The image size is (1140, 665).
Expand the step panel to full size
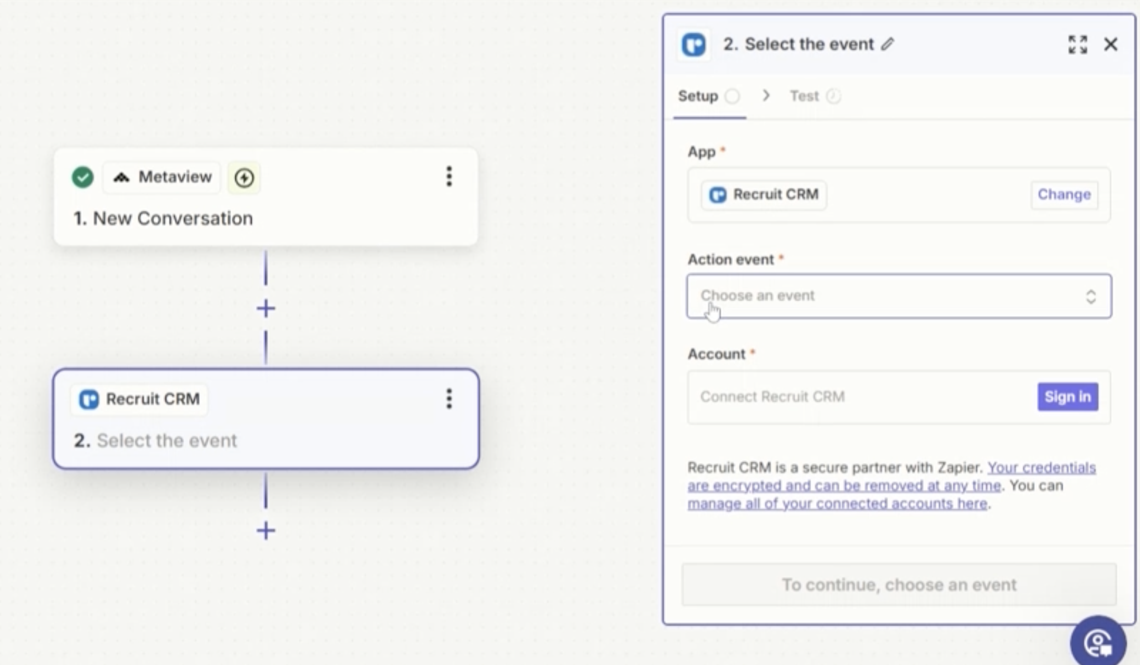(x=1077, y=44)
